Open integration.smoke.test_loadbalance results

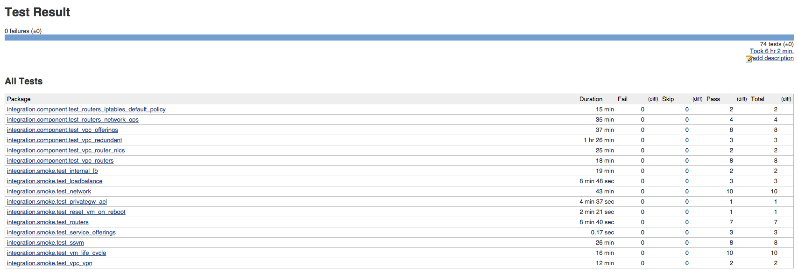[55, 181]
